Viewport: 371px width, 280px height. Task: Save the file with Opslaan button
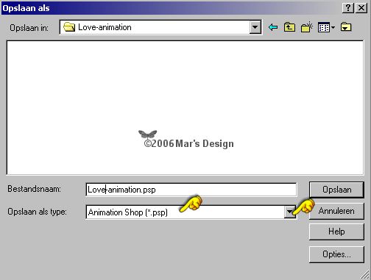point(336,190)
